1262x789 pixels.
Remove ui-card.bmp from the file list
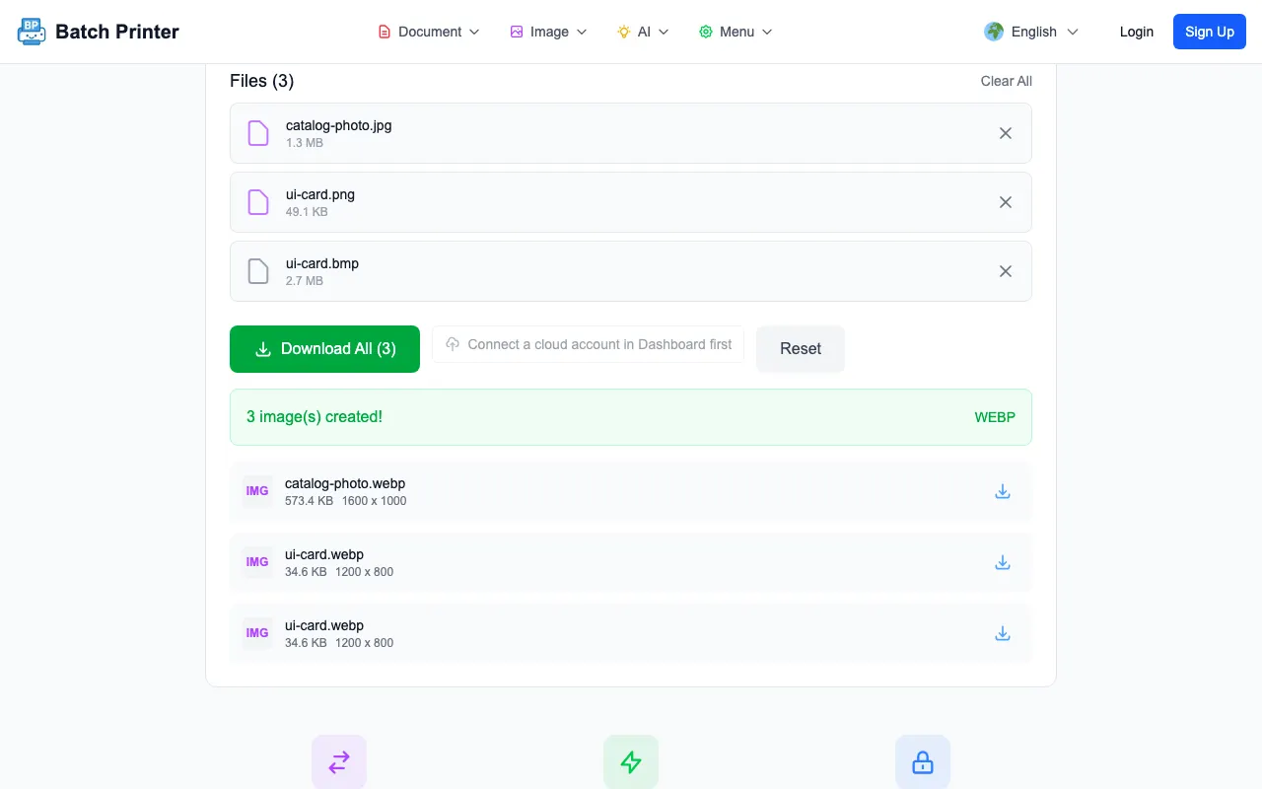coord(1006,271)
